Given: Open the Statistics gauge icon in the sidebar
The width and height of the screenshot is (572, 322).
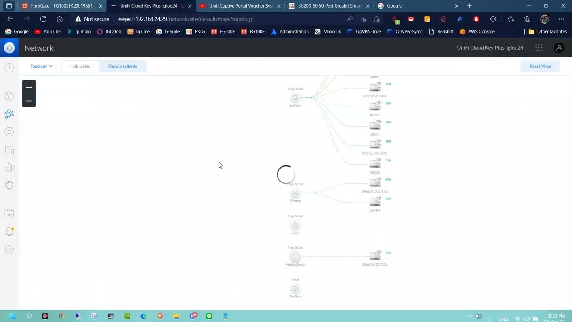Looking at the screenshot, I should [9, 96].
